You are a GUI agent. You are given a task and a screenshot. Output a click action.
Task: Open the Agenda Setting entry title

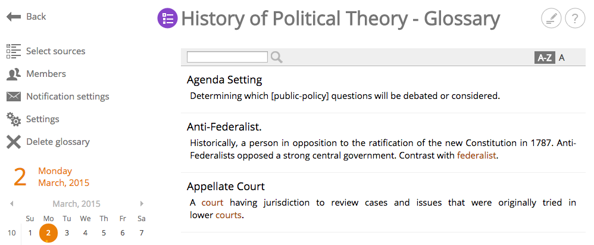click(x=224, y=80)
